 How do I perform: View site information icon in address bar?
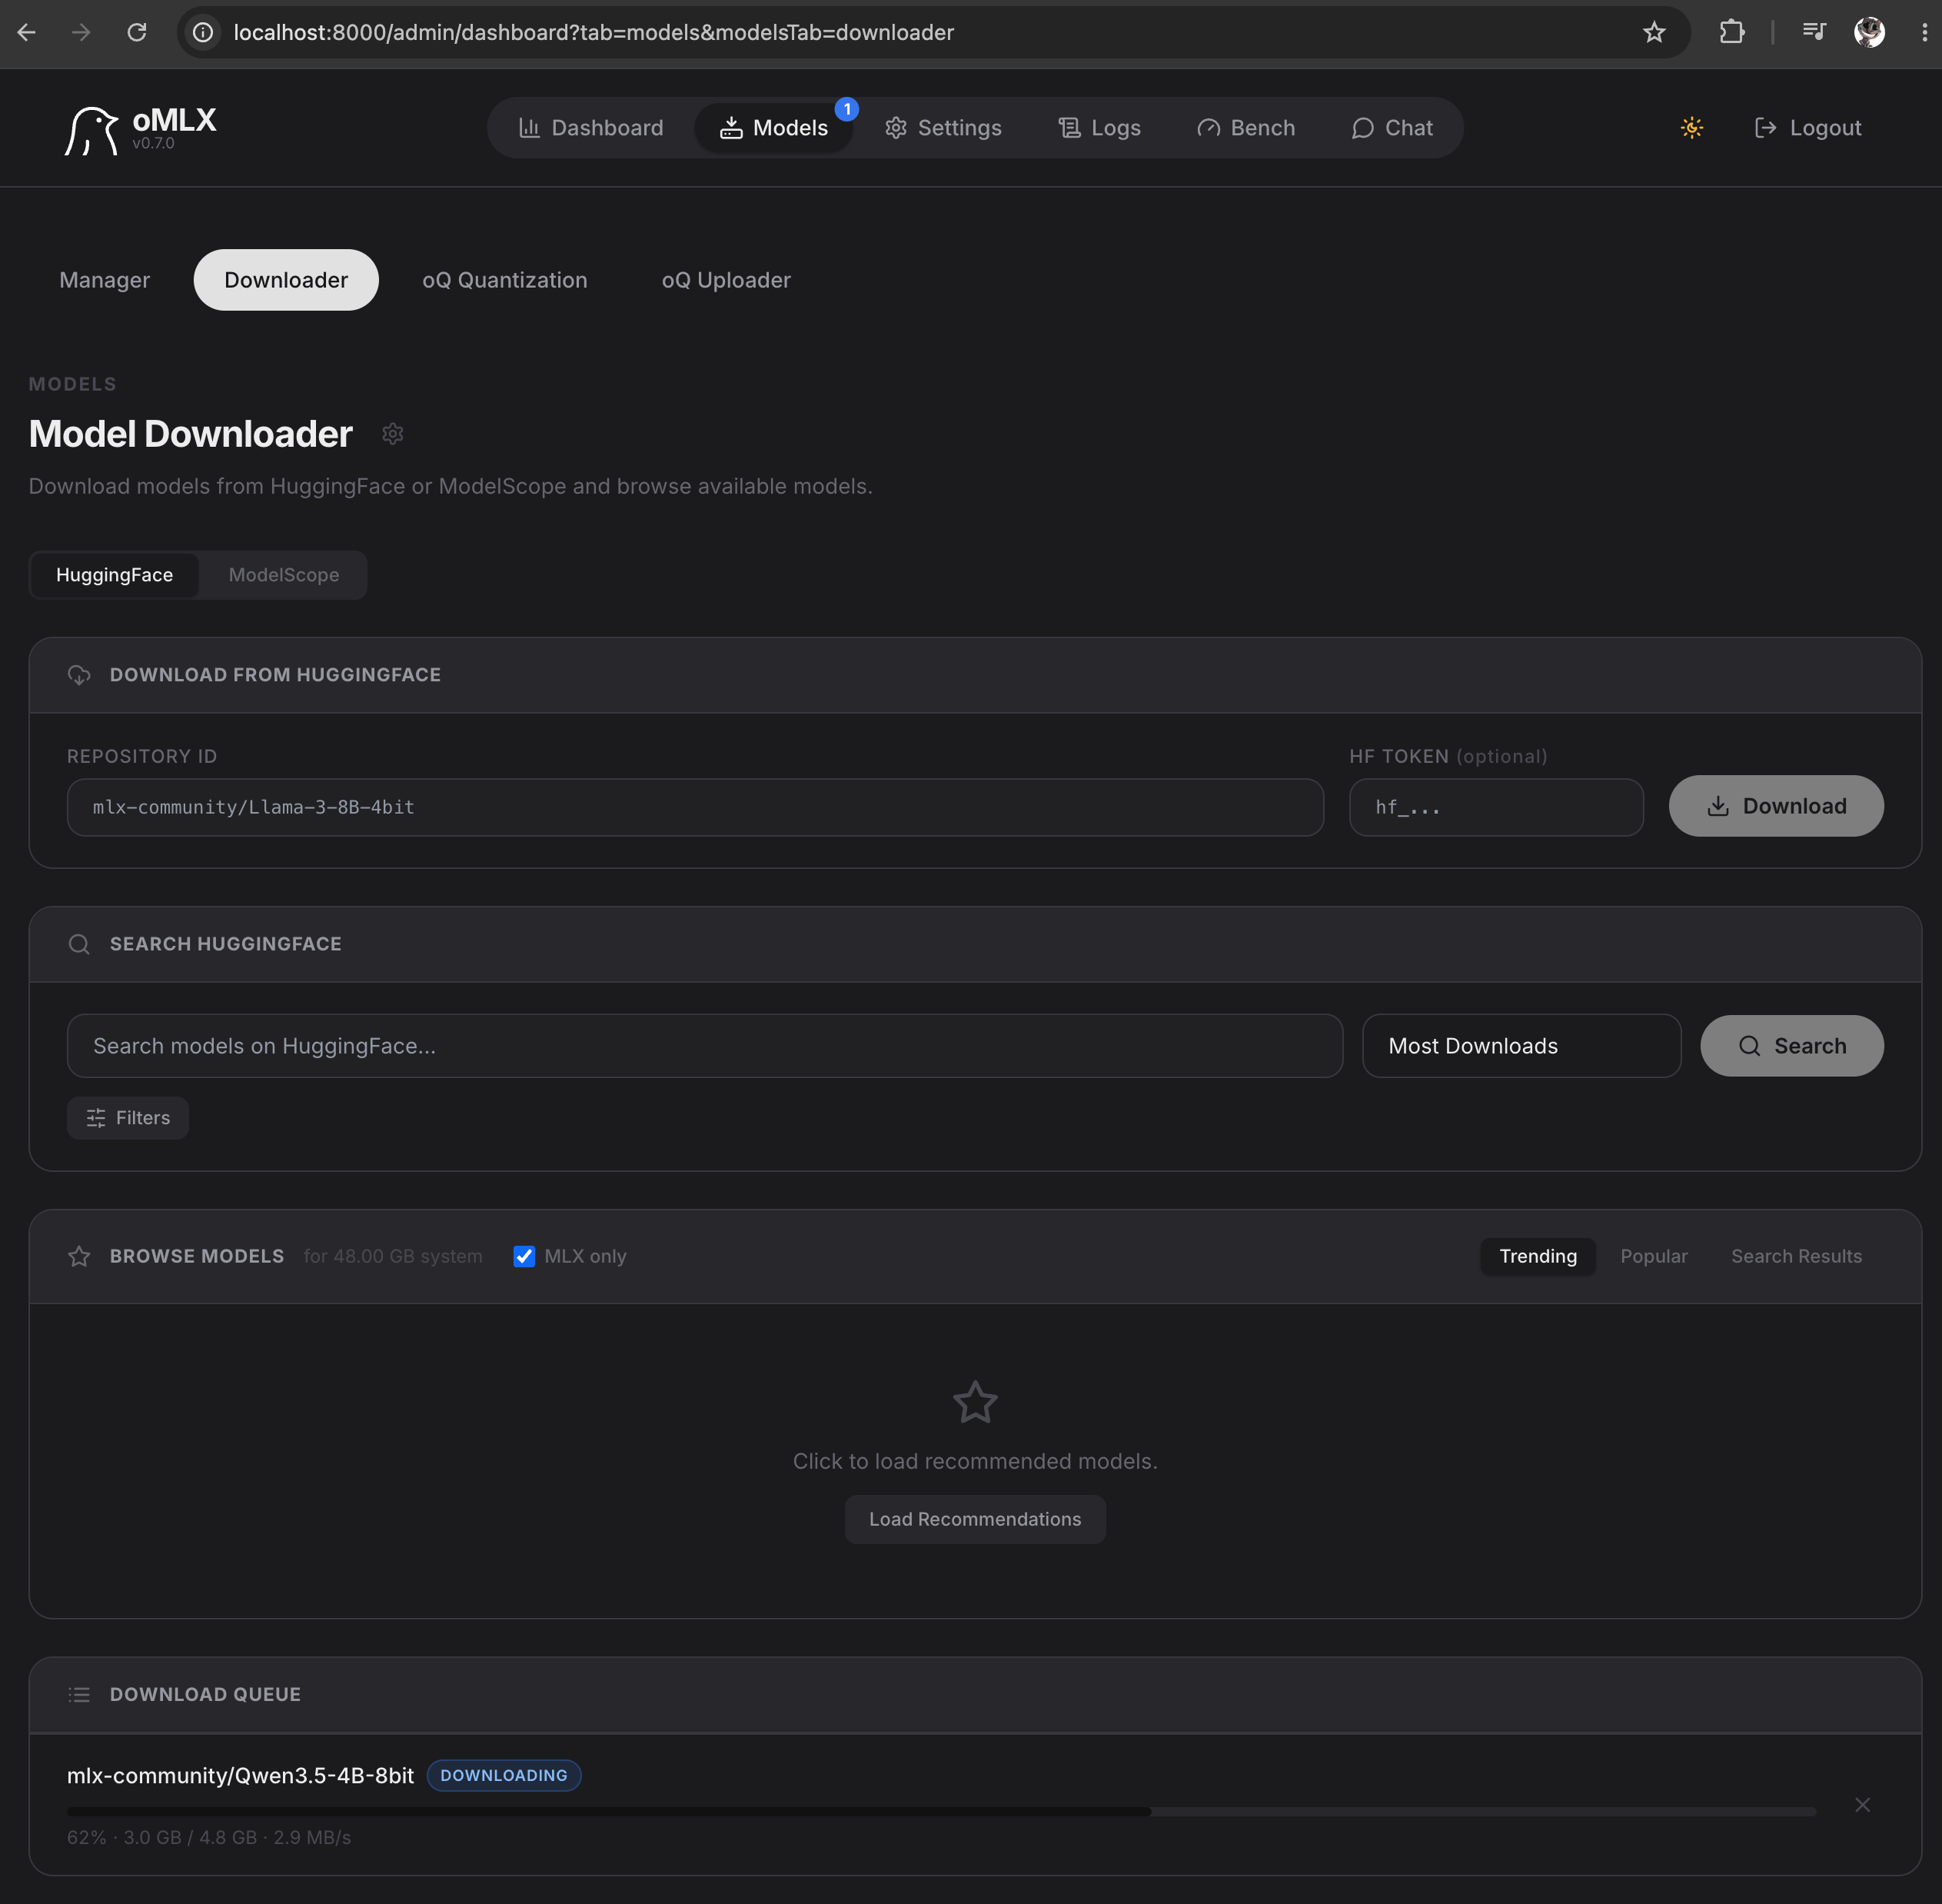tap(203, 32)
